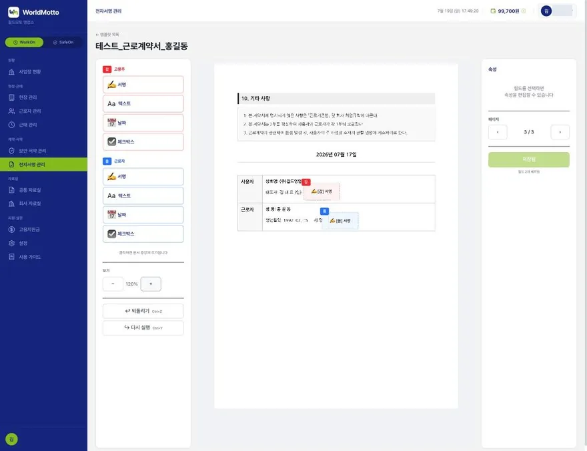
Task: Add 근로자 날짜 field with calendar icon
Action: (x=143, y=215)
